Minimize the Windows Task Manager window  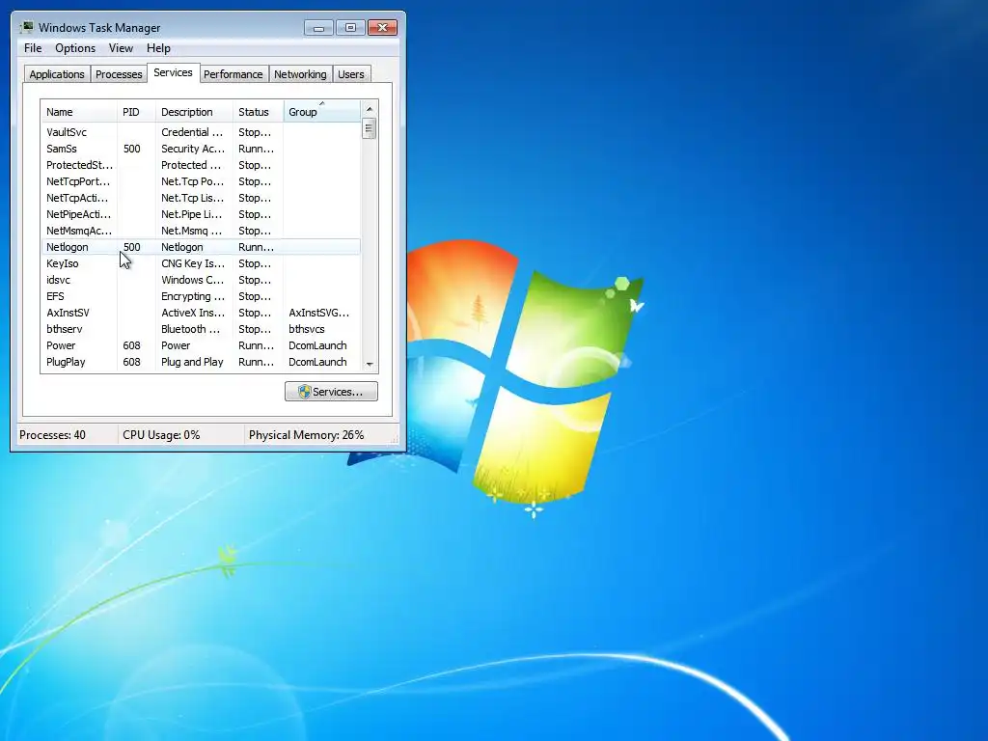tap(318, 28)
